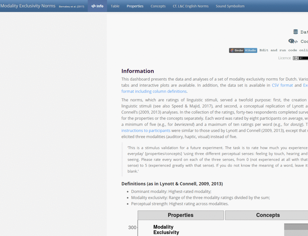Click Modality Exclusivity Norms title
The height and width of the screenshot is (236, 308).
point(28,6)
